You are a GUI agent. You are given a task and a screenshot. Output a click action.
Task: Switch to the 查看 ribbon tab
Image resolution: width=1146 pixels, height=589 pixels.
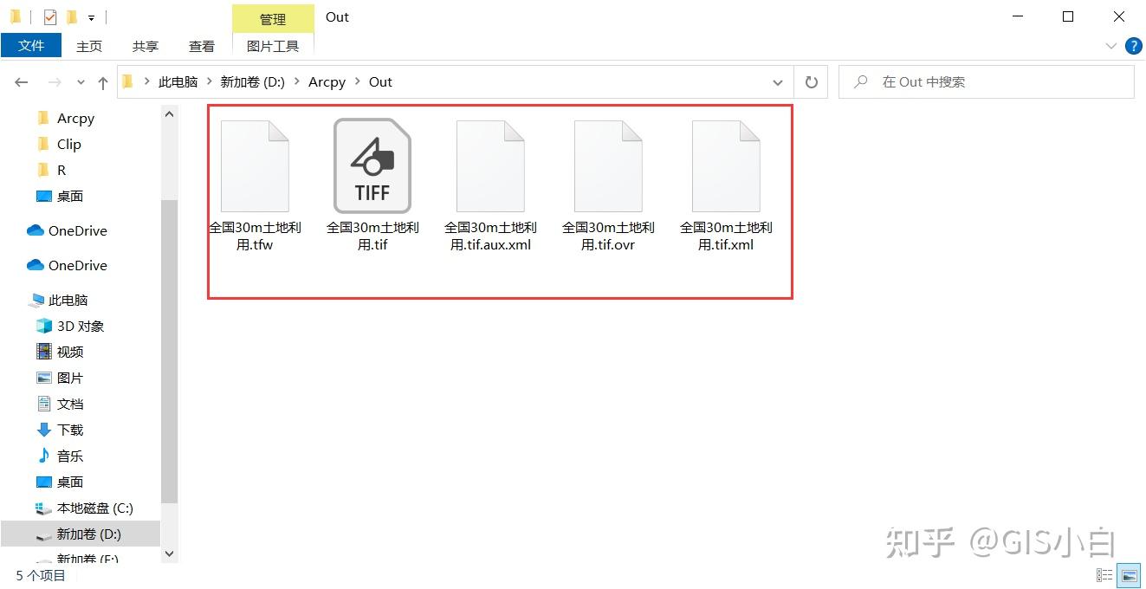201,46
